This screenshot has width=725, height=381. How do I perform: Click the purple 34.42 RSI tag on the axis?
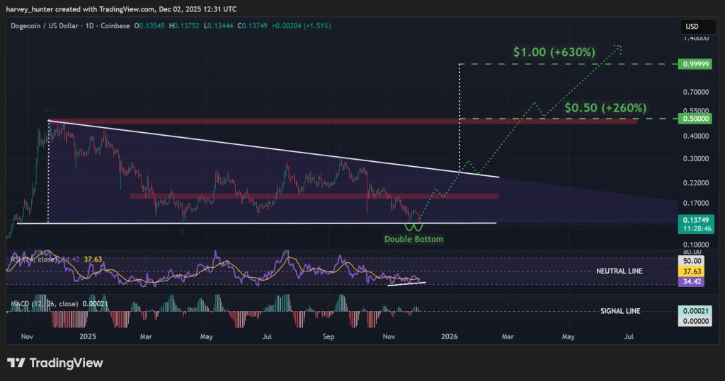point(692,281)
